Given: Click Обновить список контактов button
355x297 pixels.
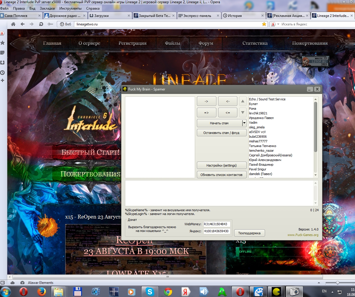Looking at the screenshot, I should tap(222, 175).
